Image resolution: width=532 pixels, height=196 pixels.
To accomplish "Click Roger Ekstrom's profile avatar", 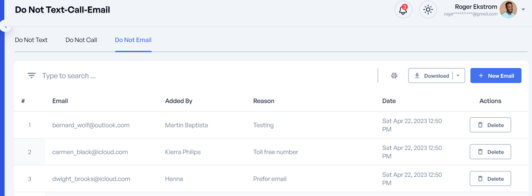I will coord(508,10).
